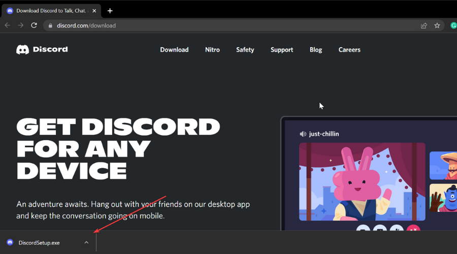The image size is (457, 254).
Task: Open the Download nav link
Action: click(x=174, y=50)
